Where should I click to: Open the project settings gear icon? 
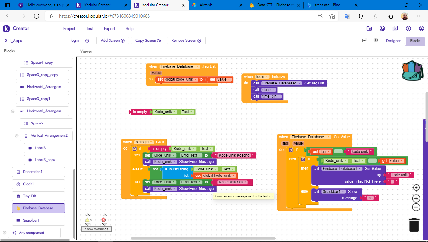[x=375, y=40]
